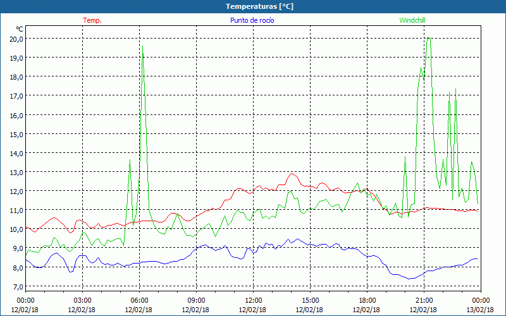Screen dimensions: 506x316
Task: Click the 20,0 y-axis value
Action: coord(16,39)
